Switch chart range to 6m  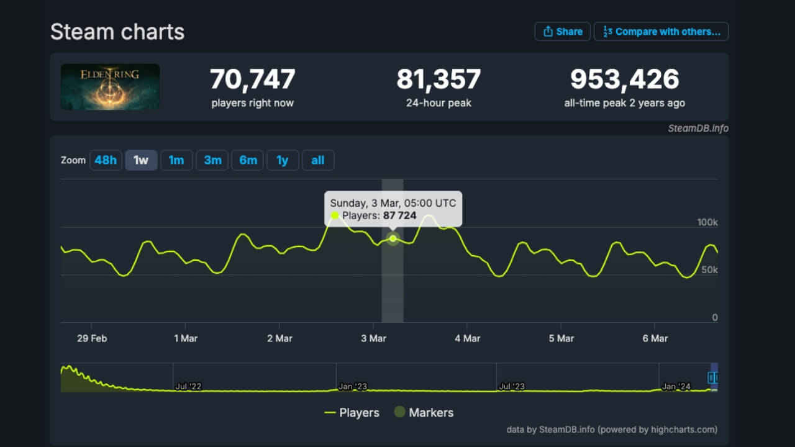[247, 160]
